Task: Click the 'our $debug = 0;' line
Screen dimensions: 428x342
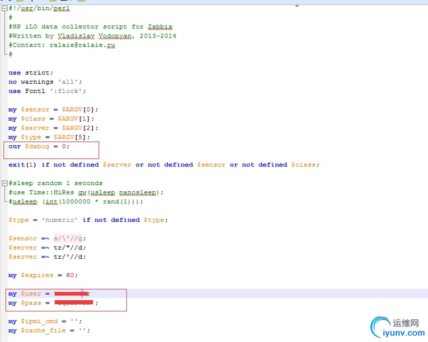Action: click(x=39, y=146)
